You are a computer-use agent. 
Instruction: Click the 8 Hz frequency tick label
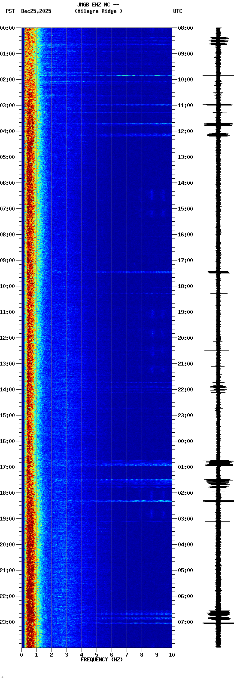(x=142, y=655)
